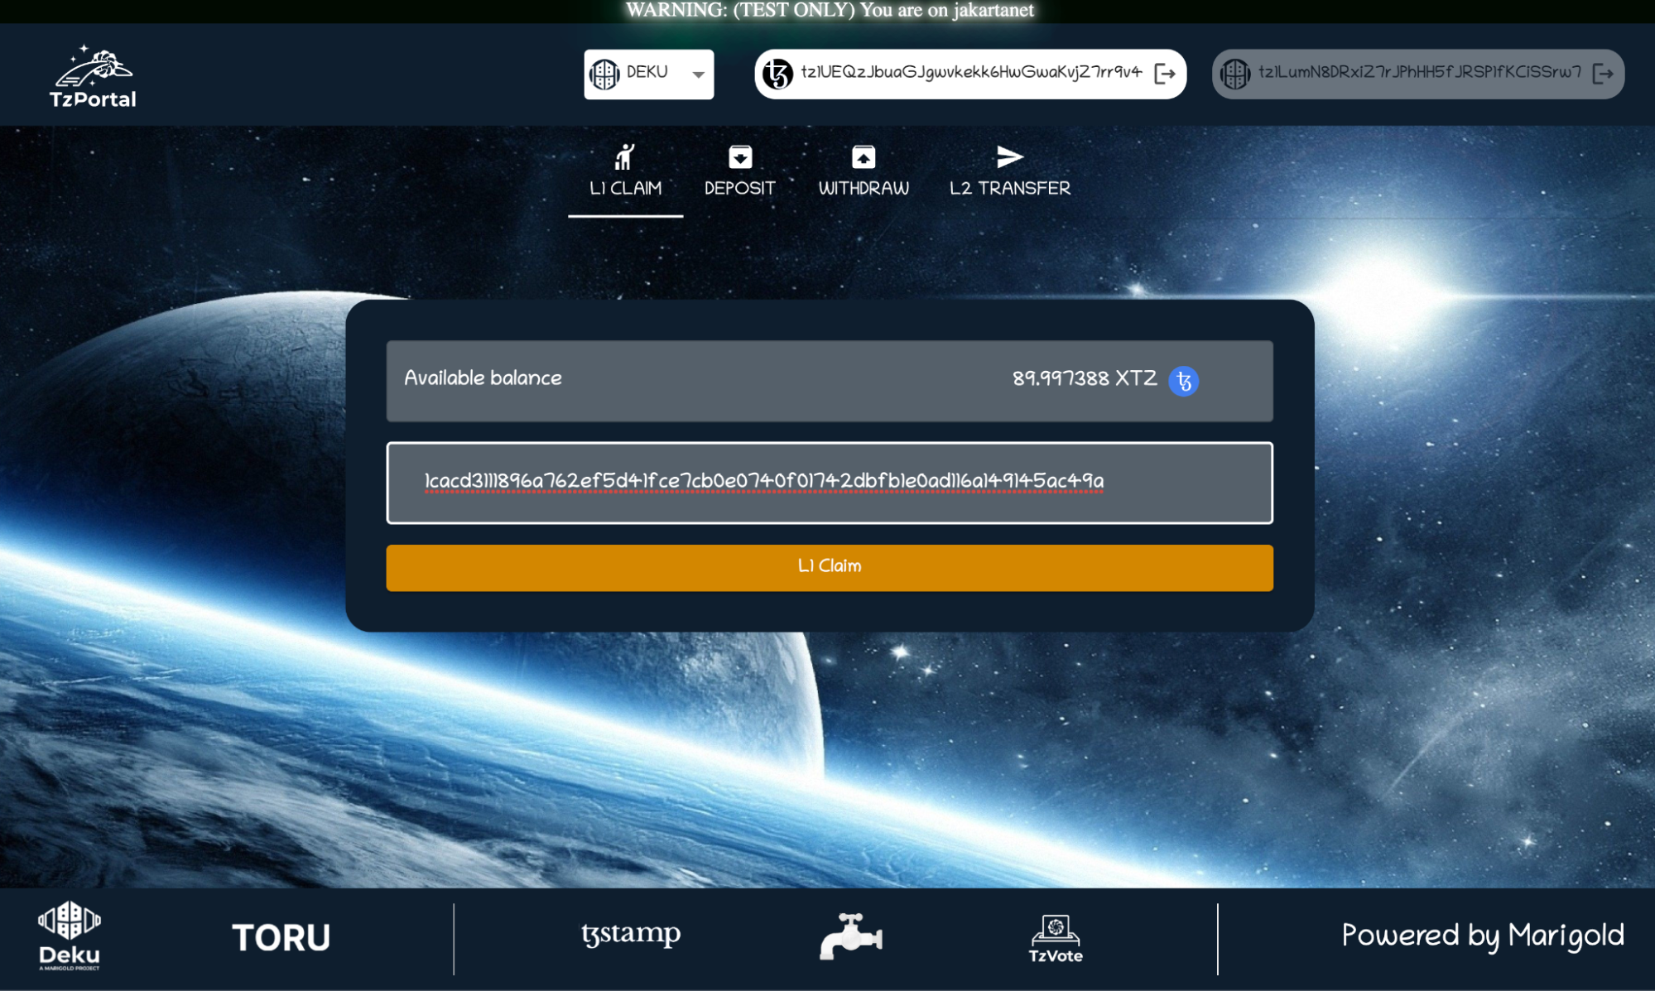
Task: Switch to the L1 CLAIM tab
Action: tap(625, 171)
